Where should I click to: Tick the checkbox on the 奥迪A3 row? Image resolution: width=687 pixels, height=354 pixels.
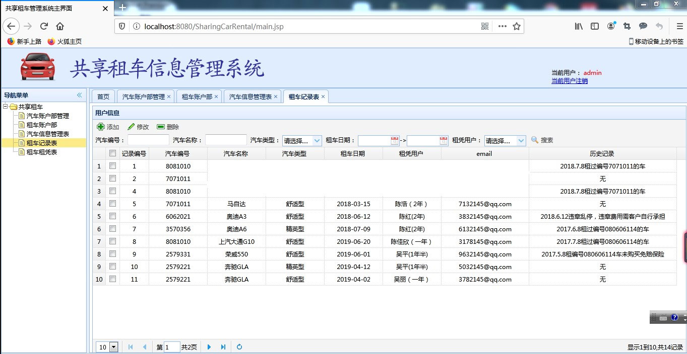tap(112, 216)
